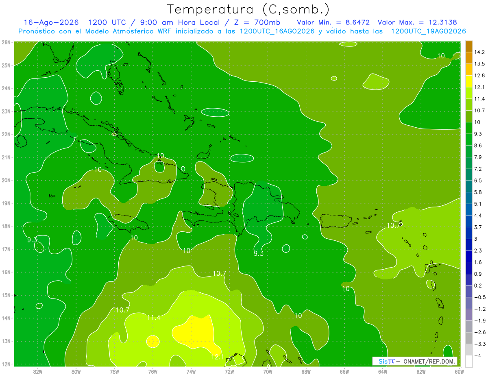The width and height of the screenshot is (488, 377).
Task: Click the initialization time "1200UTC_16AGO2026"
Action: 277,31
